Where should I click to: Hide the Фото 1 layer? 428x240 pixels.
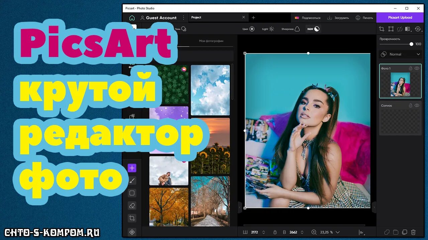(417, 68)
